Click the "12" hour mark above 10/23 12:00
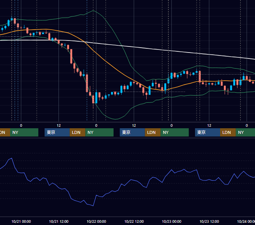Viewport: 255px width, 225px height. tap(209, 126)
